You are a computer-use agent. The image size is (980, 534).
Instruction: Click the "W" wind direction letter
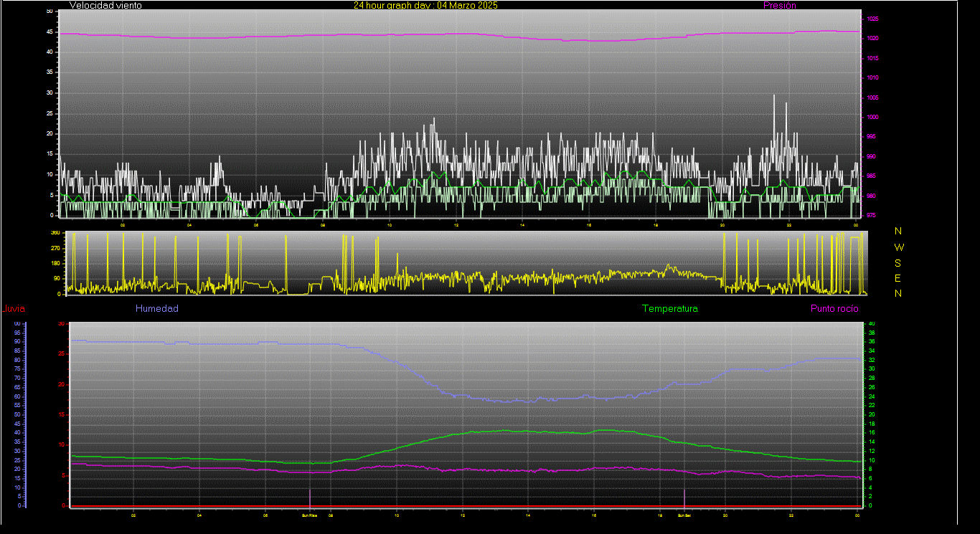(899, 247)
